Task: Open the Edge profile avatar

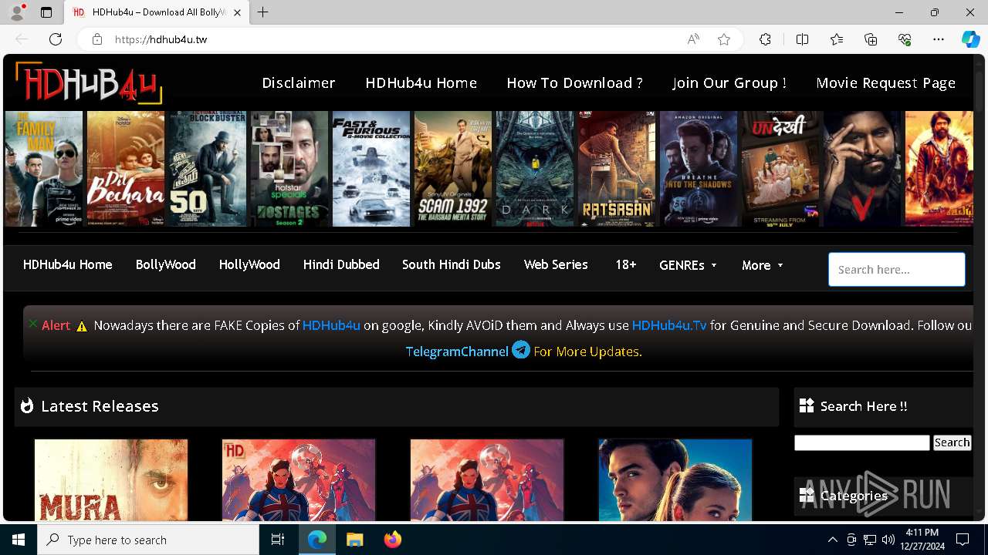Action: 17,12
